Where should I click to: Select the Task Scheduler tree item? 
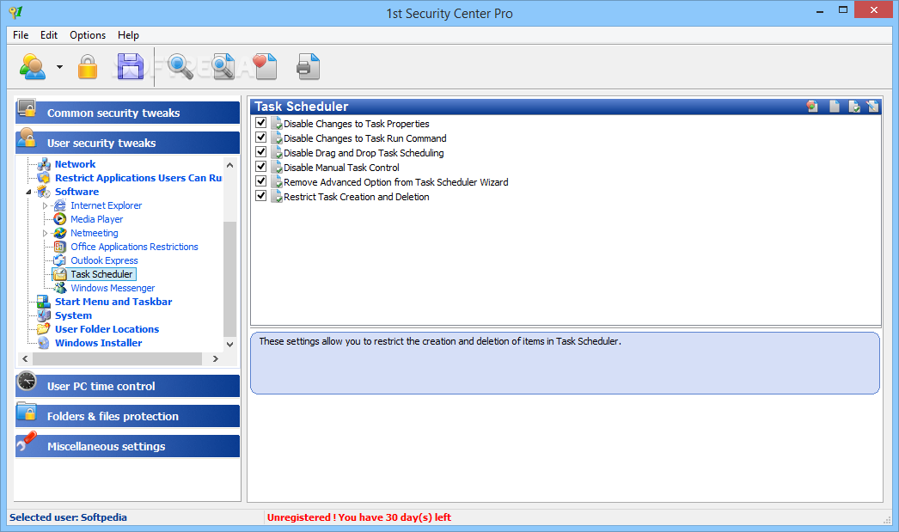[101, 274]
